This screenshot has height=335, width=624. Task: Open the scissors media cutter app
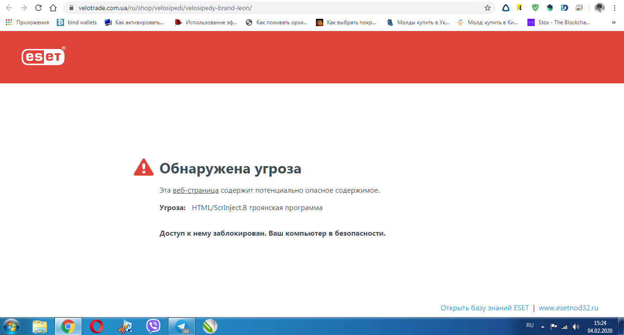pyautogui.click(x=125, y=326)
